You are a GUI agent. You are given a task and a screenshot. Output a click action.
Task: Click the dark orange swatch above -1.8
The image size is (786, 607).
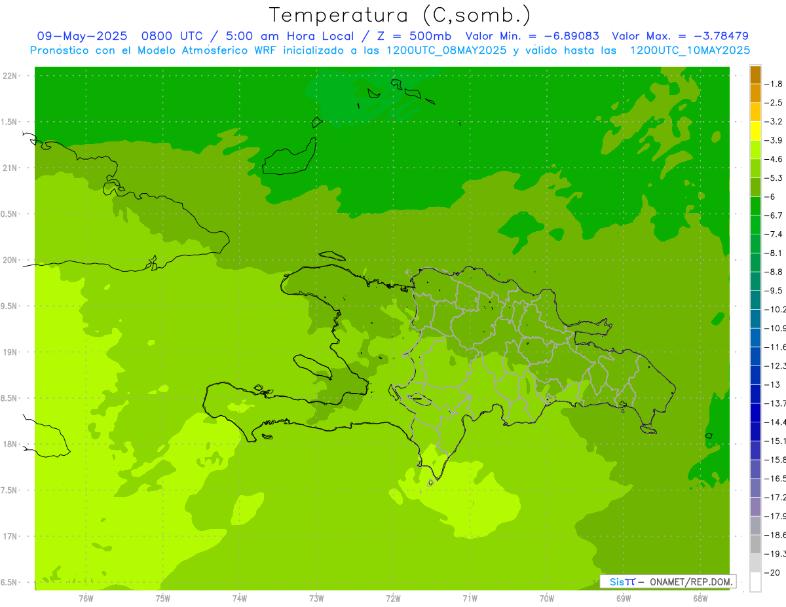(755, 75)
